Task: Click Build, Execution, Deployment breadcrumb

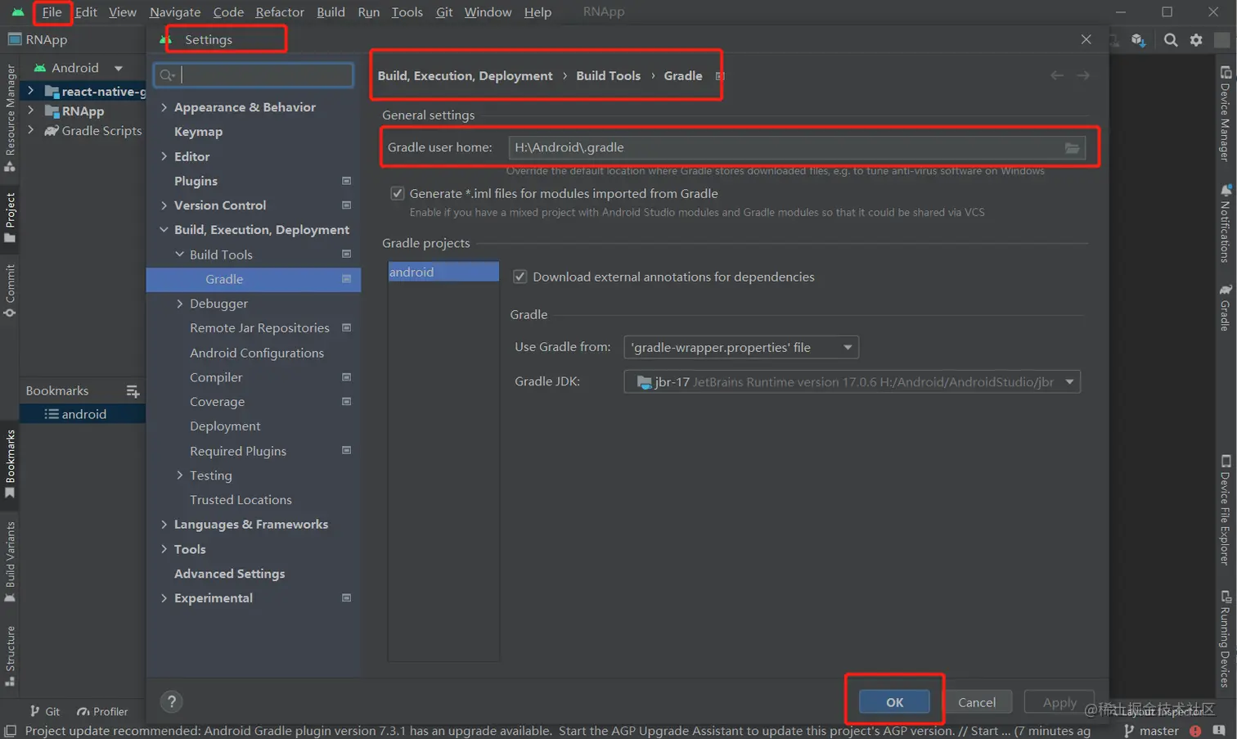Action: click(x=465, y=75)
